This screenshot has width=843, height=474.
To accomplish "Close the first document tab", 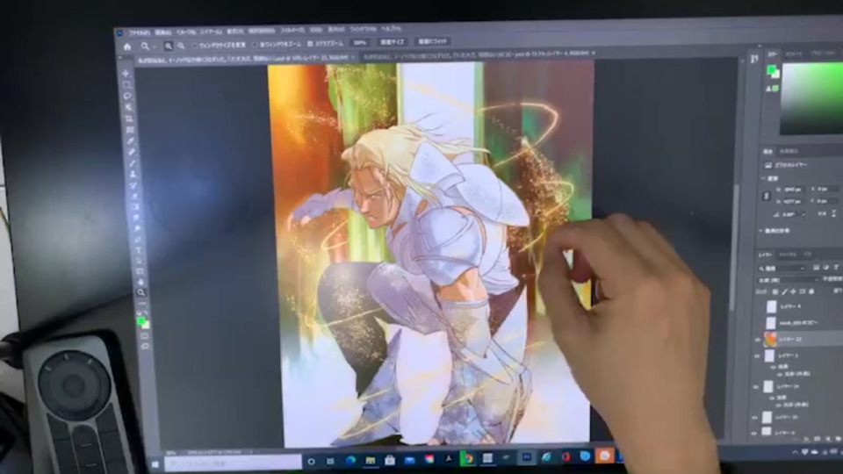I will pyautogui.click(x=353, y=56).
